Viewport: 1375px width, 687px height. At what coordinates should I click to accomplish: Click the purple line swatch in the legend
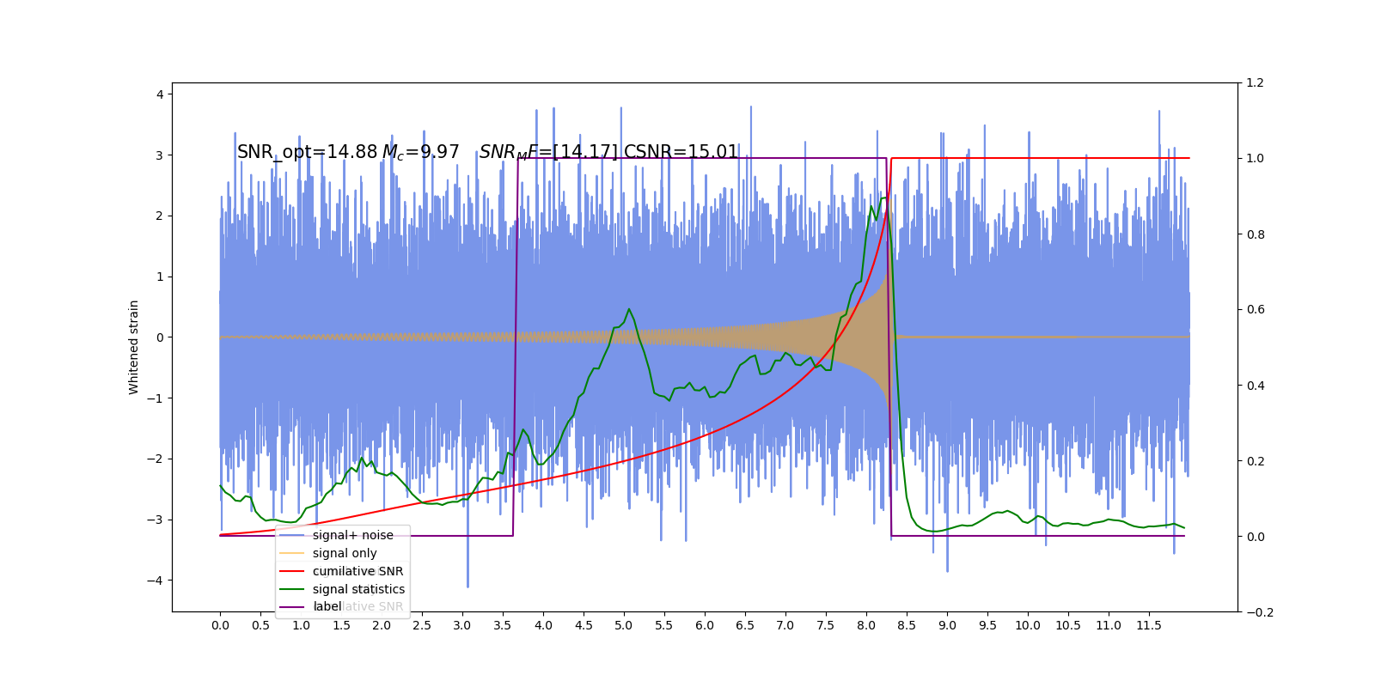click(292, 606)
